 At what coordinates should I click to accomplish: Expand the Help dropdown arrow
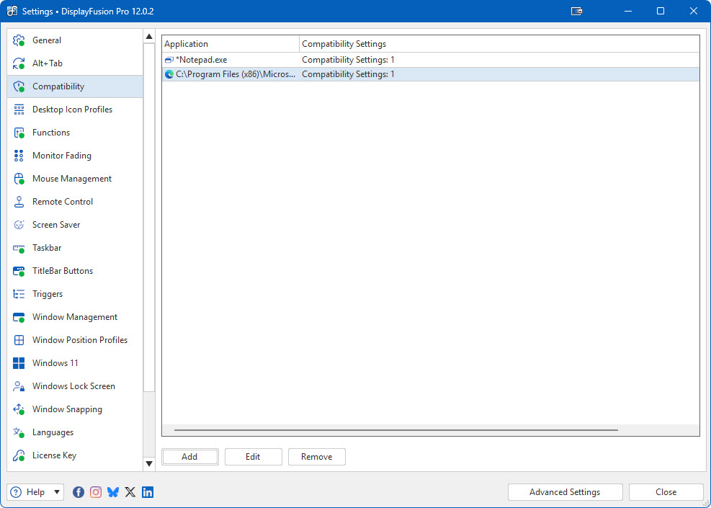coord(57,492)
